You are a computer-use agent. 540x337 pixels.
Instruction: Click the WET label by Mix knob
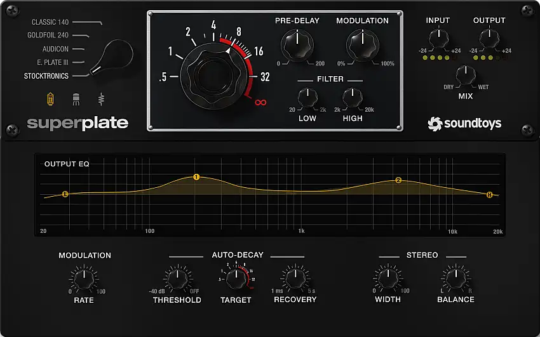(483, 87)
